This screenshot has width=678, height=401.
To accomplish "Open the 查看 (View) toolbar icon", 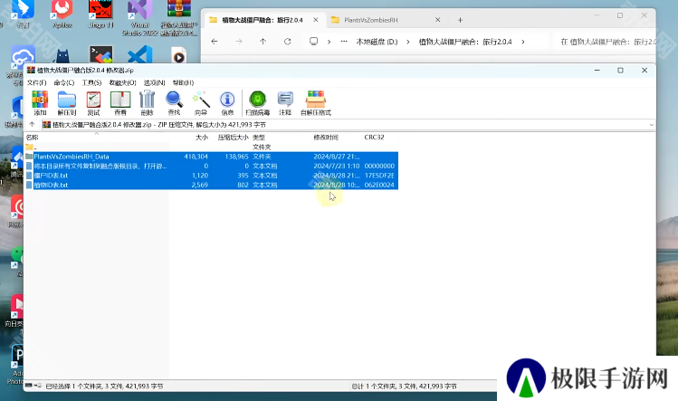I will coord(120,103).
